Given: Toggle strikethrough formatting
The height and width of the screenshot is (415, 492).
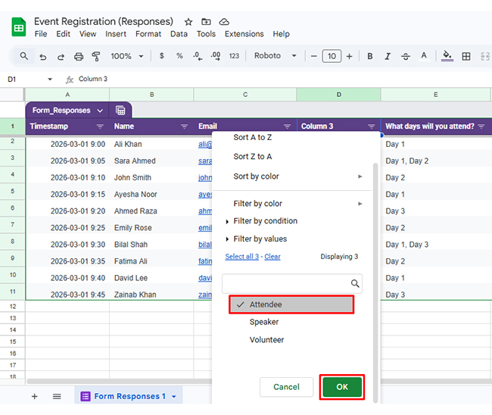Looking at the screenshot, I should coord(406,57).
